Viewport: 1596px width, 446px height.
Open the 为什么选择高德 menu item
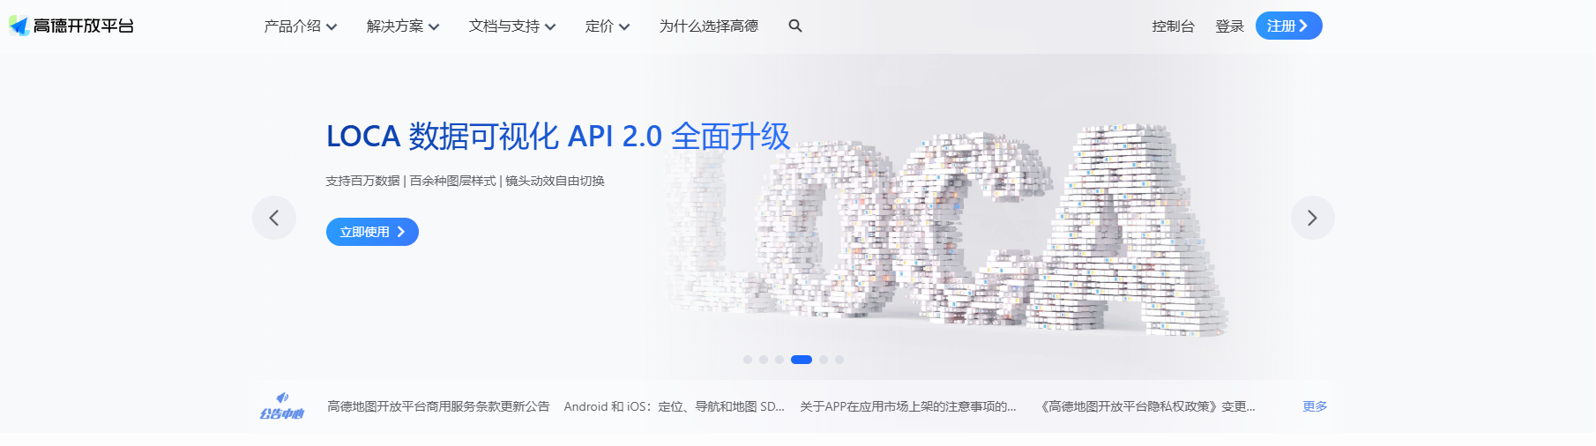tap(709, 26)
